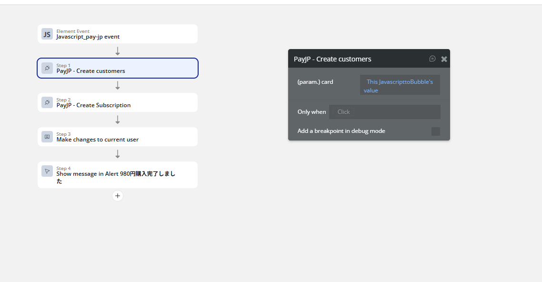The width and height of the screenshot is (542, 282).
Task: Click the Only when condition field
Action: point(384,112)
